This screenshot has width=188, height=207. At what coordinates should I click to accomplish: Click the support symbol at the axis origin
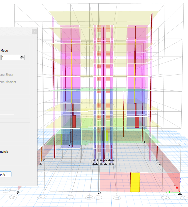point(180,194)
